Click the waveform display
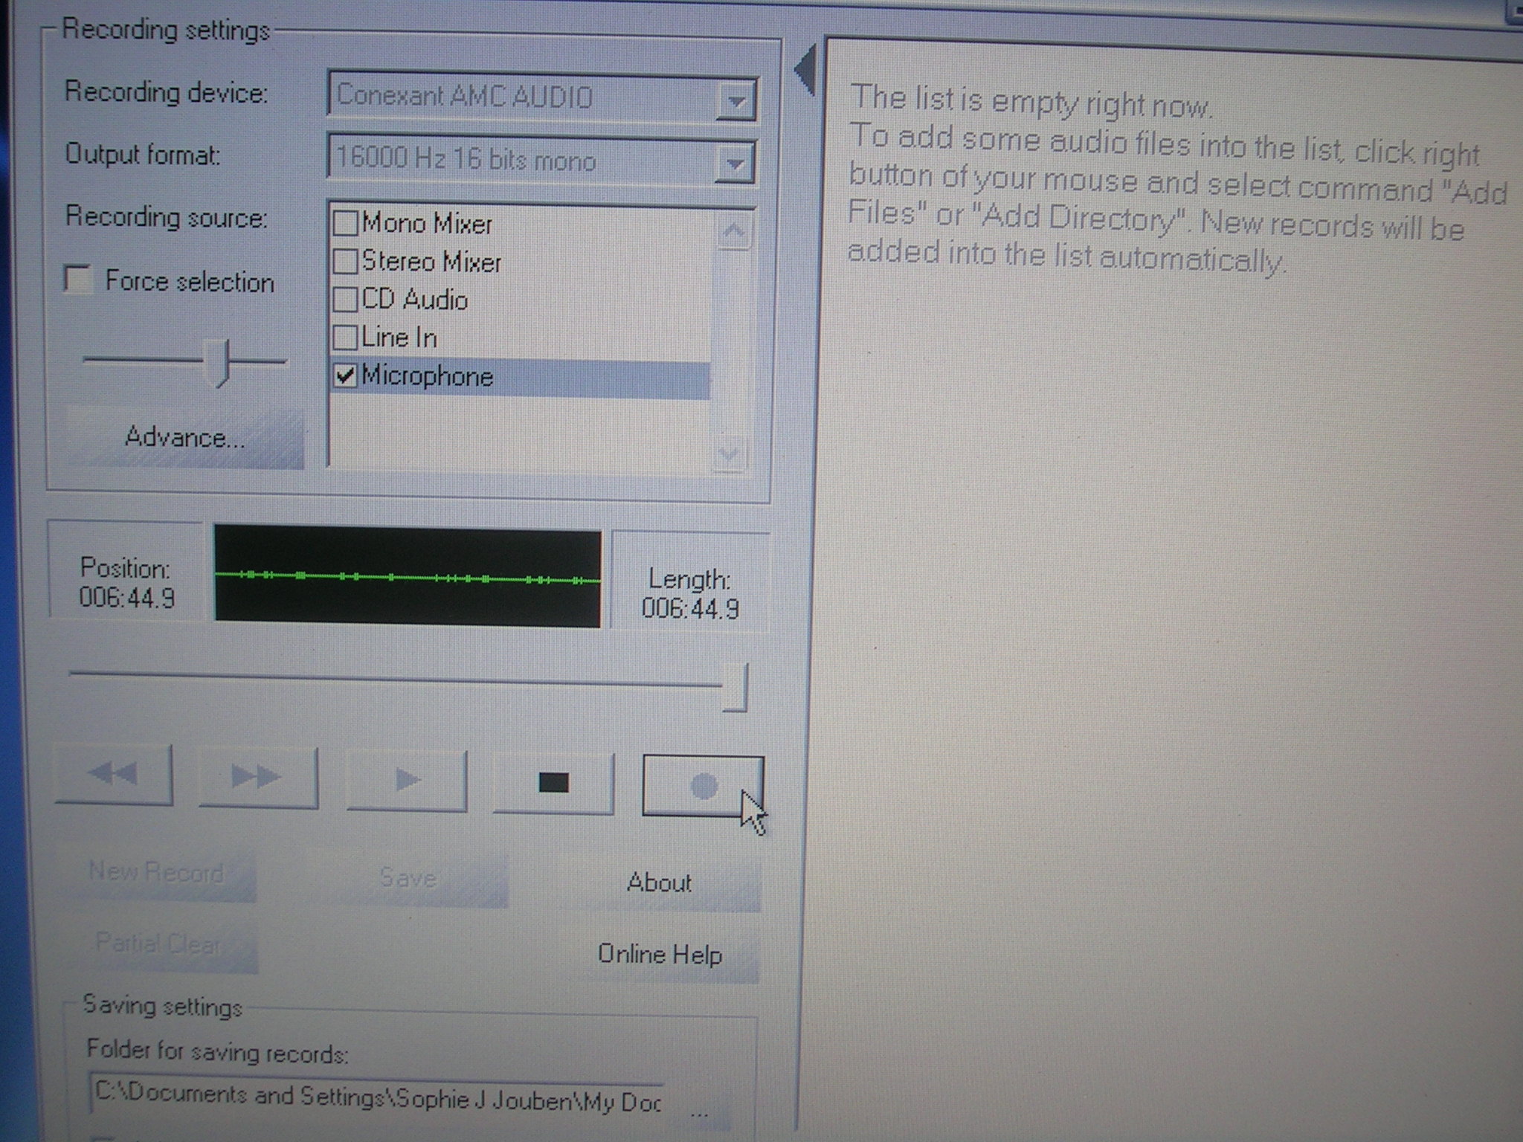Image resolution: width=1523 pixels, height=1142 pixels. 408,578
